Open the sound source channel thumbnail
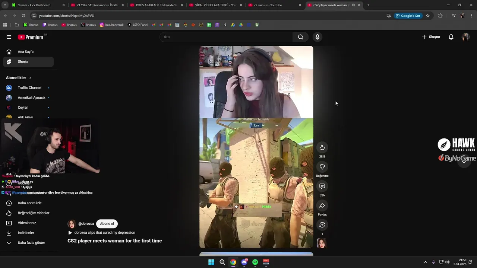 click(x=321, y=243)
